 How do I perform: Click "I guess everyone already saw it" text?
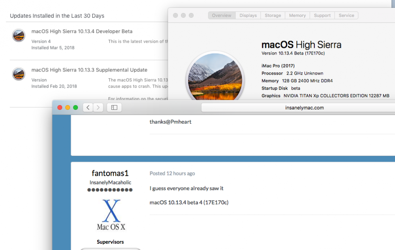tap(186, 188)
